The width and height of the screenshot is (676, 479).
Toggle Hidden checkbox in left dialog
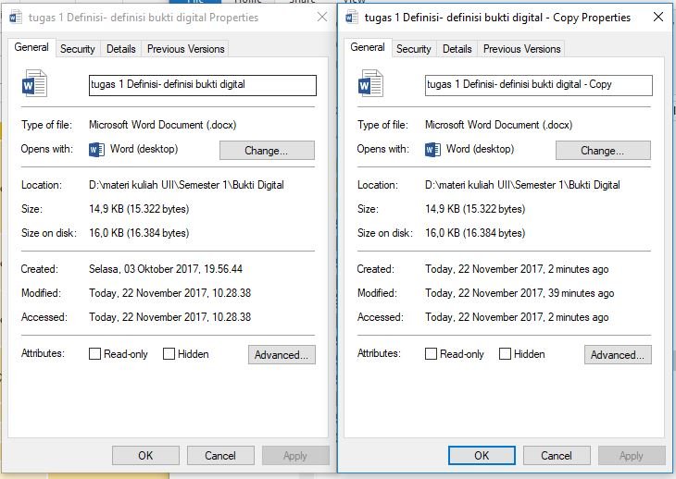(x=169, y=354)
